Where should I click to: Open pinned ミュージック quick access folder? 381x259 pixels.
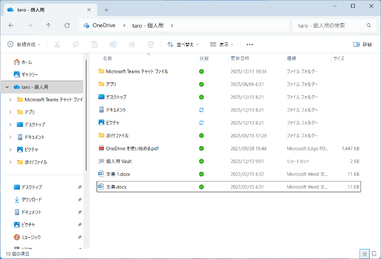[27, 237]
